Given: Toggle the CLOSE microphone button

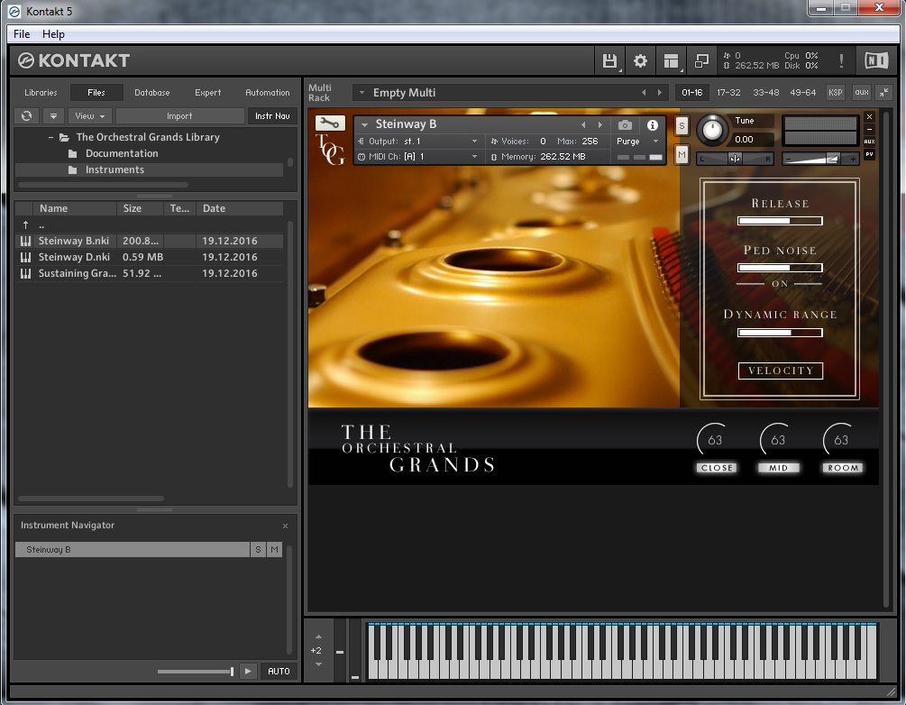Looking at the screenshot, I should [717, 468].
